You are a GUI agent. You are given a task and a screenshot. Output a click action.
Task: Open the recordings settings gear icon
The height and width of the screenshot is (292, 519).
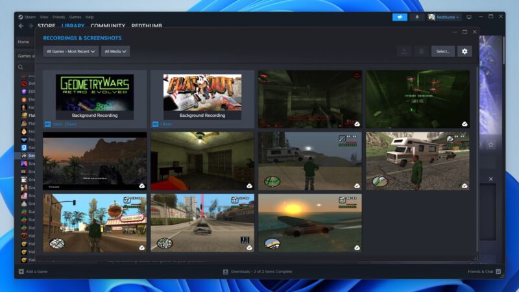click(465, 51)
